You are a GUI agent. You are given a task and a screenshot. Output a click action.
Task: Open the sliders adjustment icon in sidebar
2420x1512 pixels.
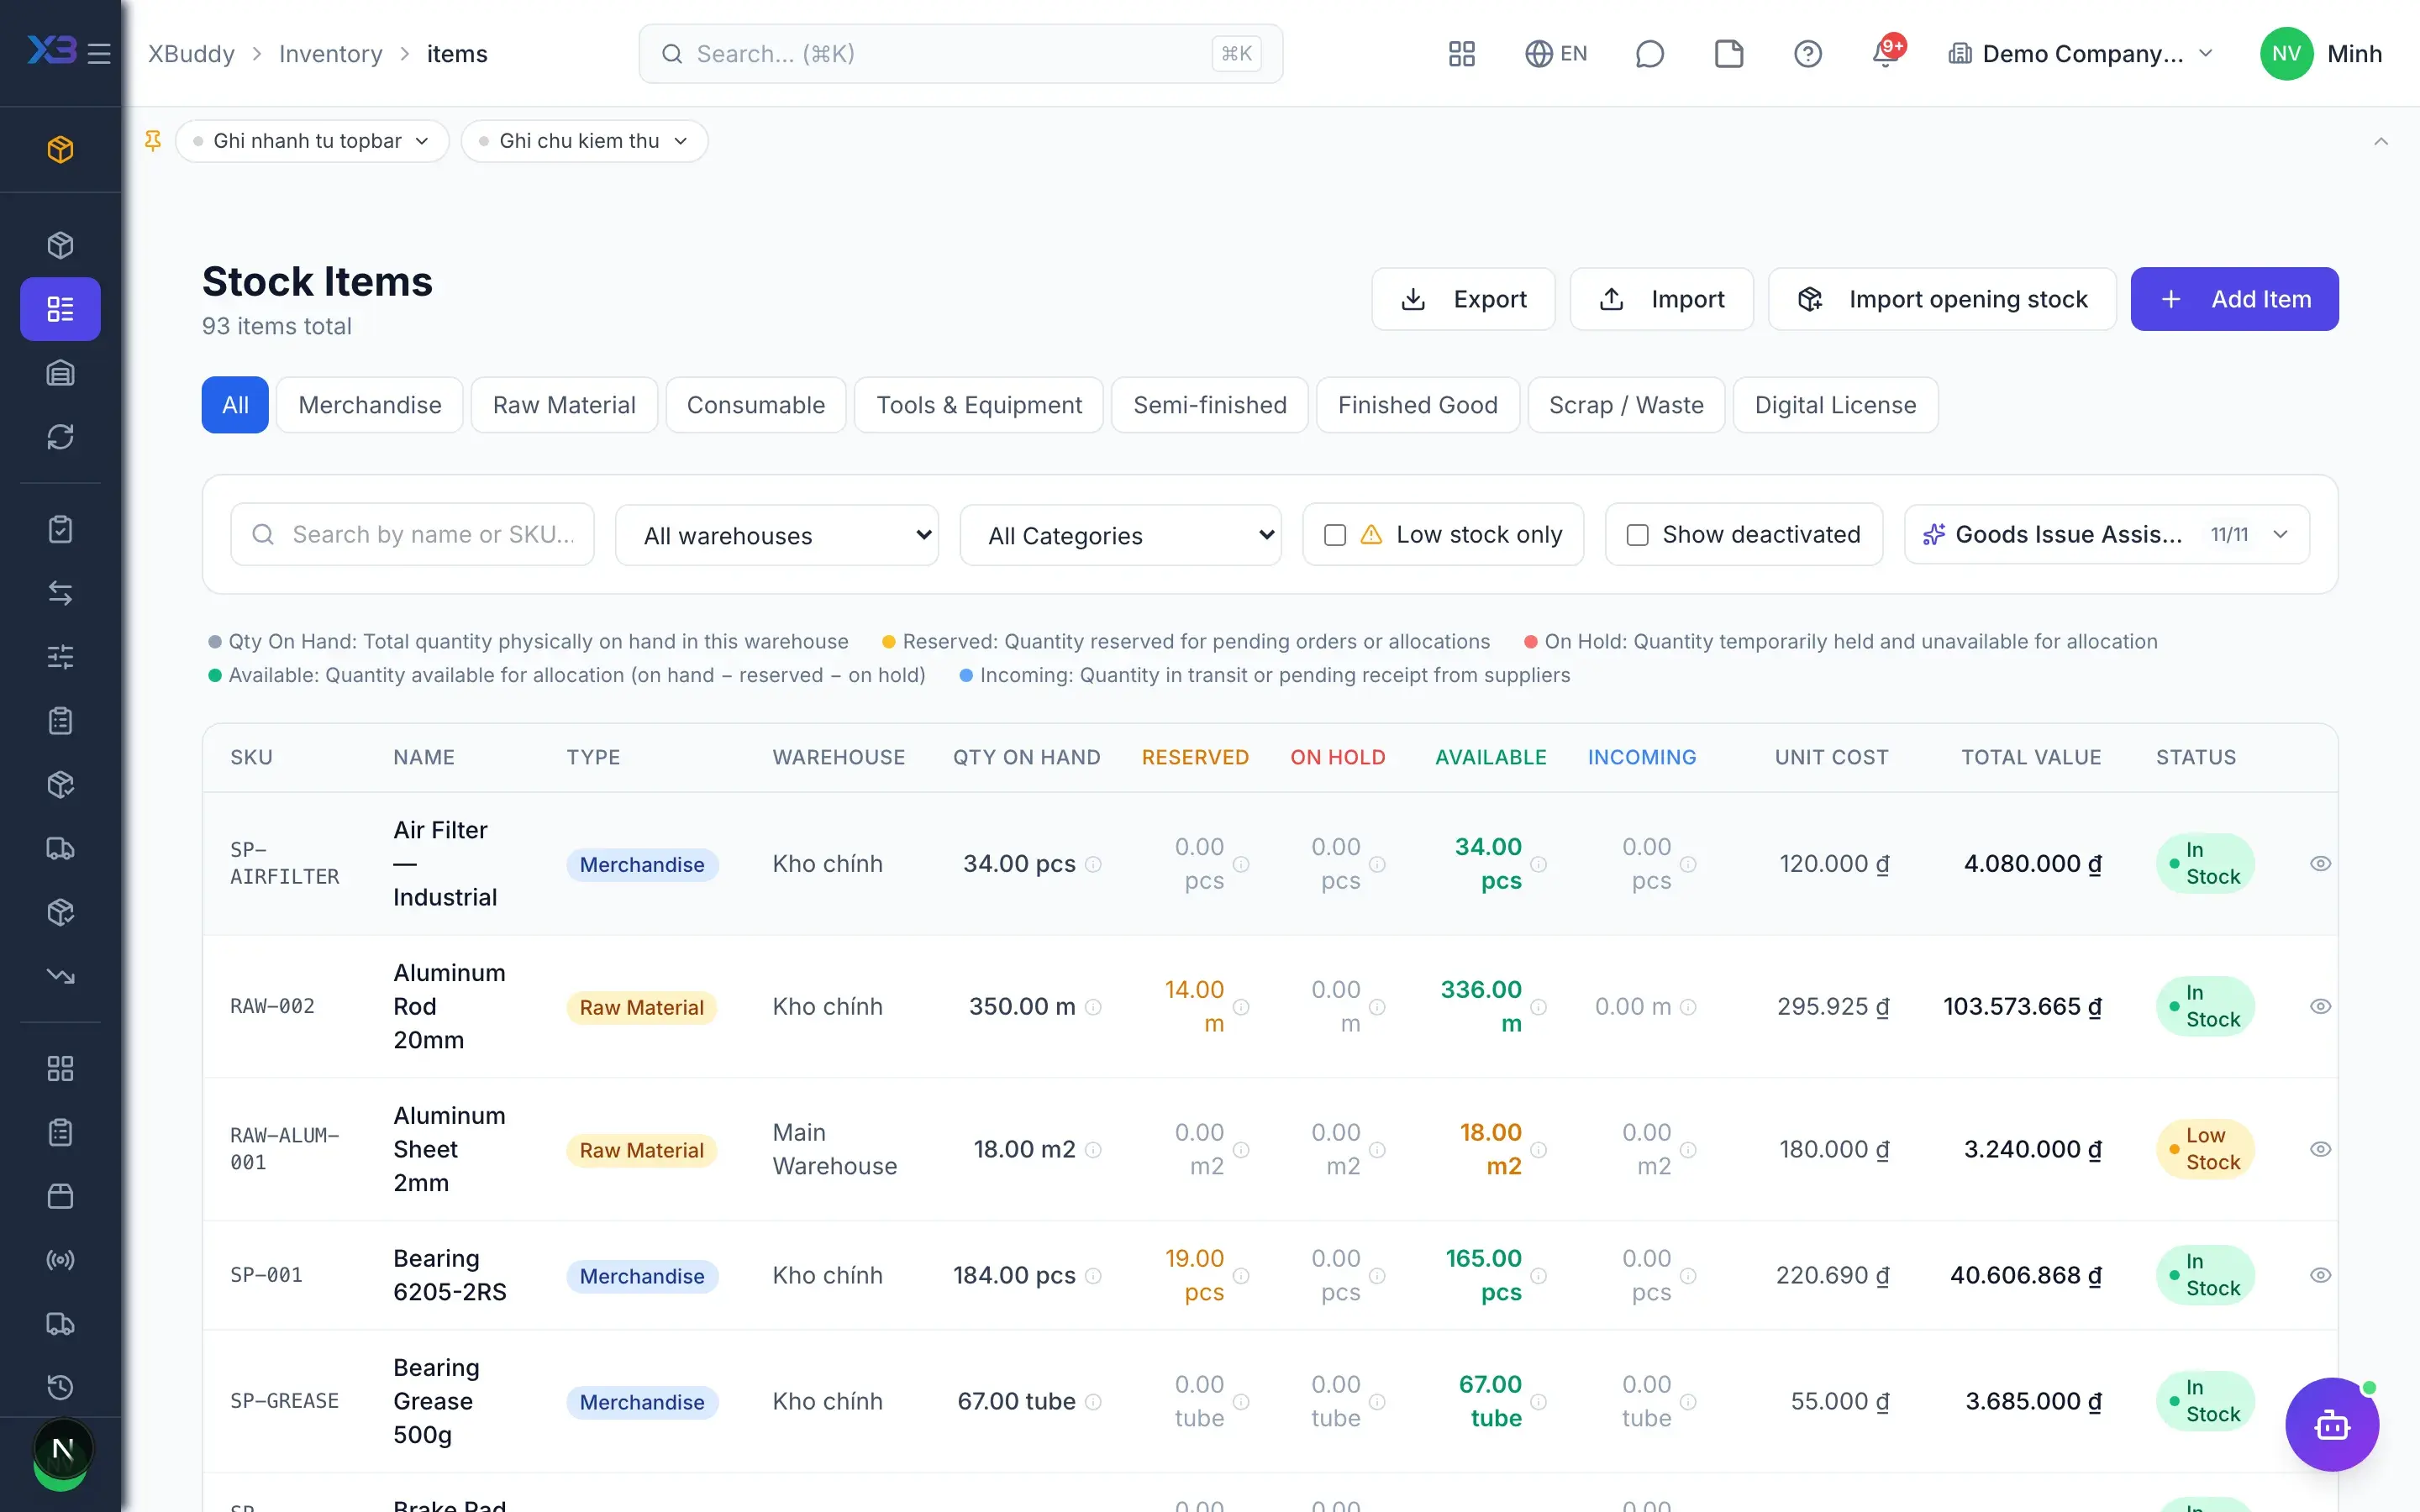tap(60, 657)
